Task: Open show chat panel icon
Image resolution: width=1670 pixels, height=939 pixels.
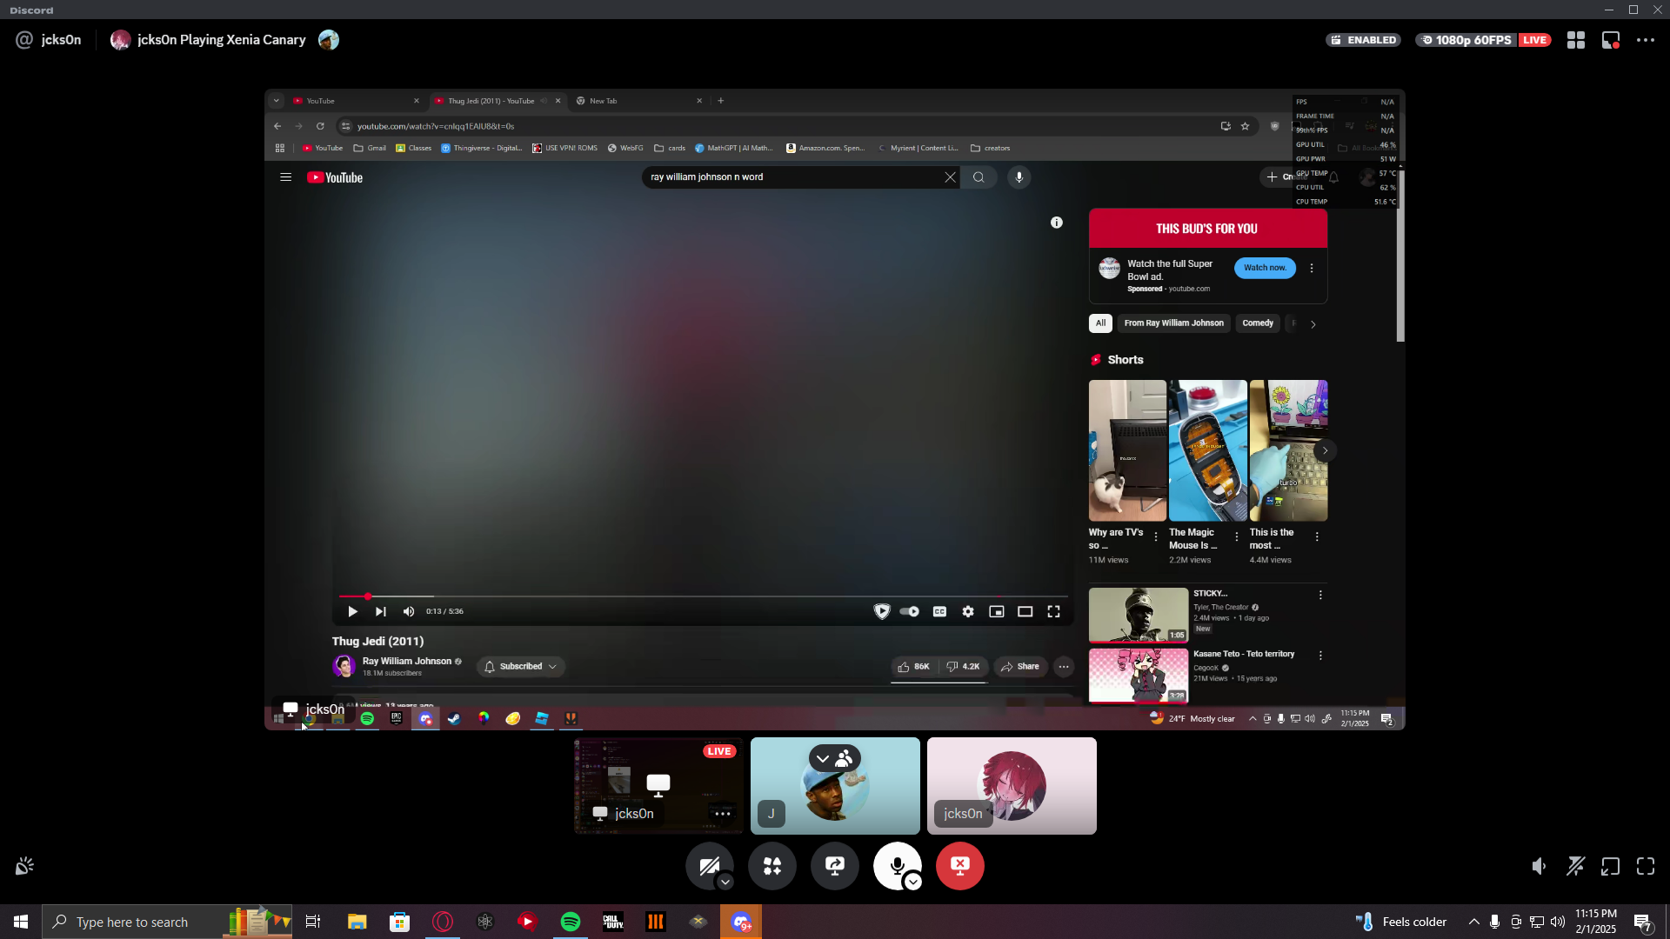Action: (x=1611, y=40)
